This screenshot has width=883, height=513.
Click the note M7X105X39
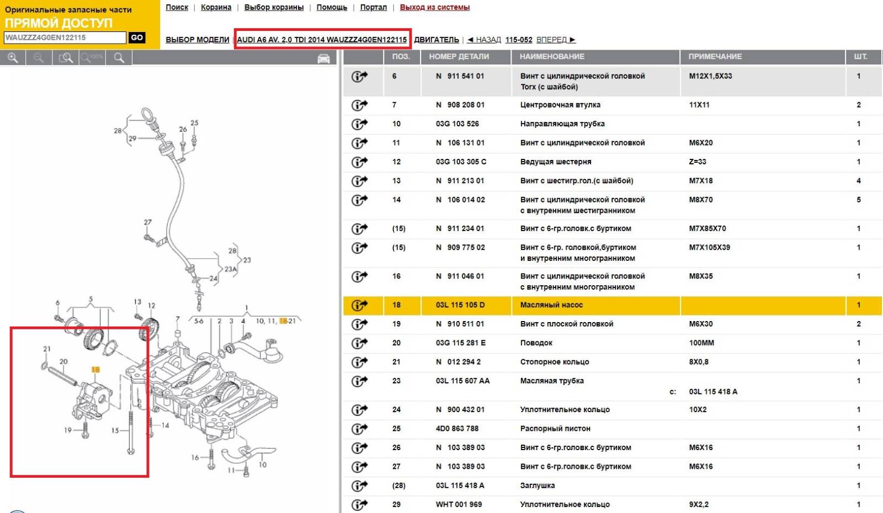(710, 248)
